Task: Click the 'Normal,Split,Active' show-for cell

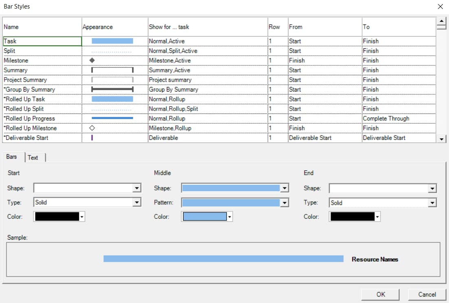Action: (208, 51)
